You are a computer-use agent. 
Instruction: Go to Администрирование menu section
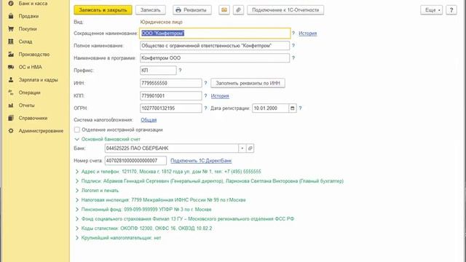point(41,131)
